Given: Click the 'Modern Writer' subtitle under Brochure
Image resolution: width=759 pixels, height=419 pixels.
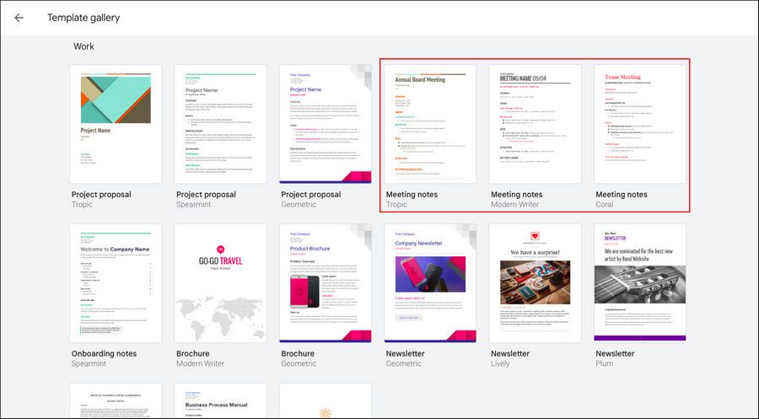Looking at the screenshot, I should 201,364.
